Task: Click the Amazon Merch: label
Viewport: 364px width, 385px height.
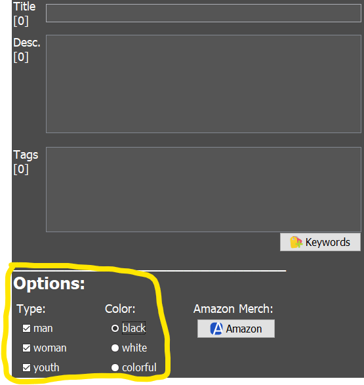Action: pyautogui.click(x=233, y=309)
